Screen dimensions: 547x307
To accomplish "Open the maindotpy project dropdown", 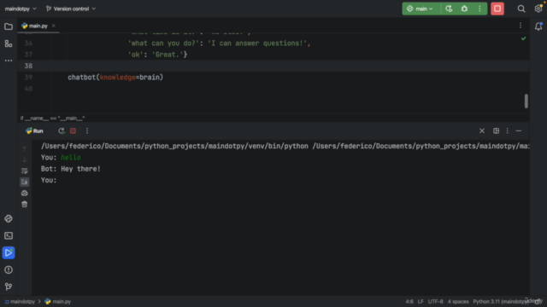I will (21, 9).
